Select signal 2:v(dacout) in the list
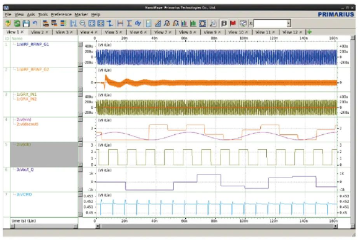 [x=27, y=124]
